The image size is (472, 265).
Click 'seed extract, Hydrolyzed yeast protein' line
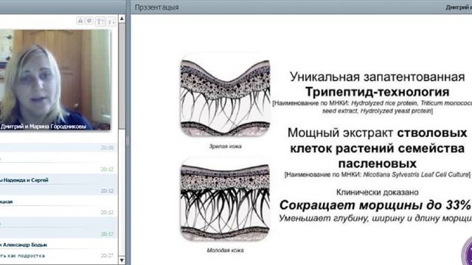pyautogui.click(x=378, y=111)
